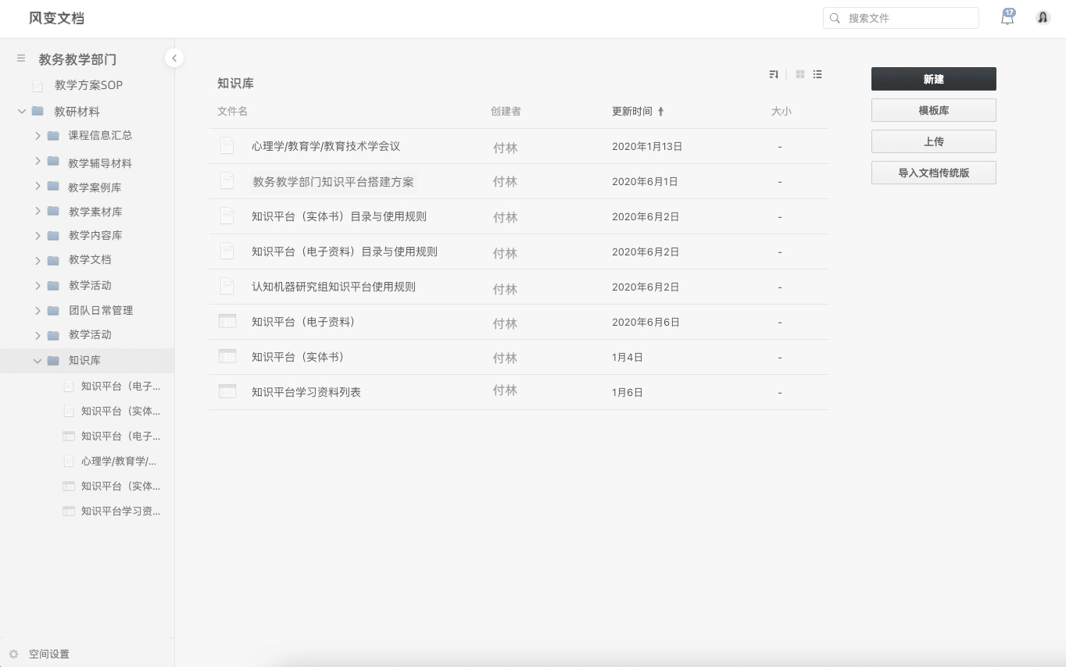This screenshot has height=667, width=1066.
Task: Collapse the sidebar with the arrow button
Action: 174,58
